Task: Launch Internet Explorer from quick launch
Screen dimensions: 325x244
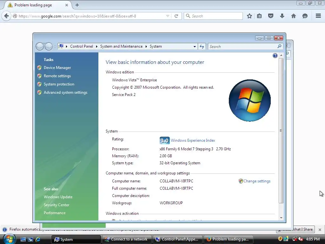Action: click(x=38, y=240)
